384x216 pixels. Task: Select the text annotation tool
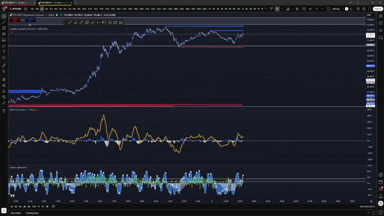coord(4,52)
